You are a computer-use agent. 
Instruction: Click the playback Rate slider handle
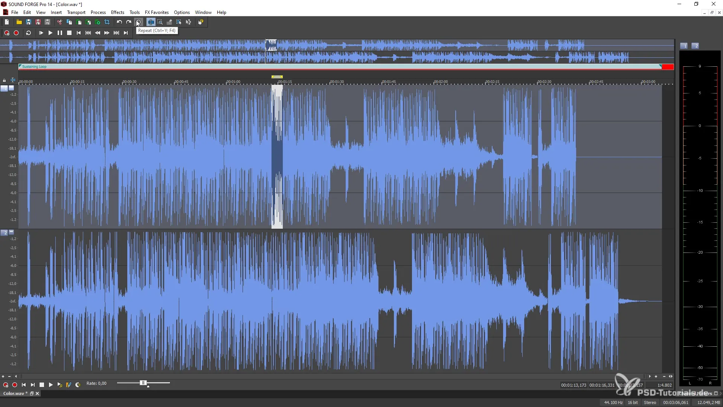143,383
